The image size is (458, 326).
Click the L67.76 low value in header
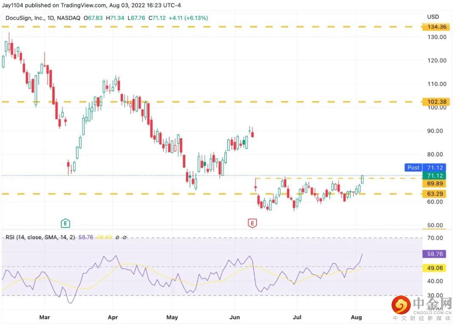coord(136,18)
